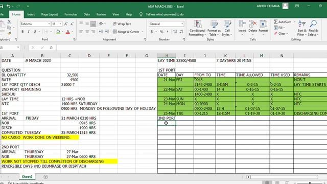Viewport: 327px width, 184px height.
Task: Click the Undo arrow in quick access toolbar
Action: coord(8,6)
